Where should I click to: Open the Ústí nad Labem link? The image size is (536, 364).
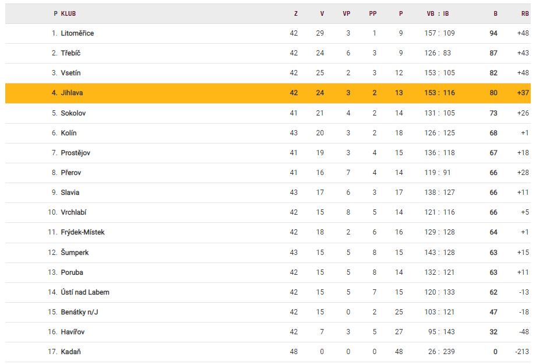(x=85, y=292)
